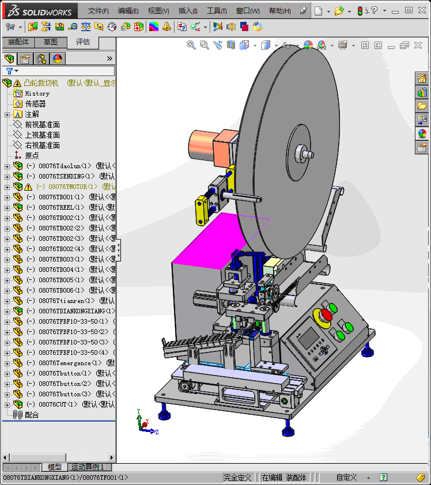
Task: Click the Clearance Verification icon
Action: click(46, 27)
